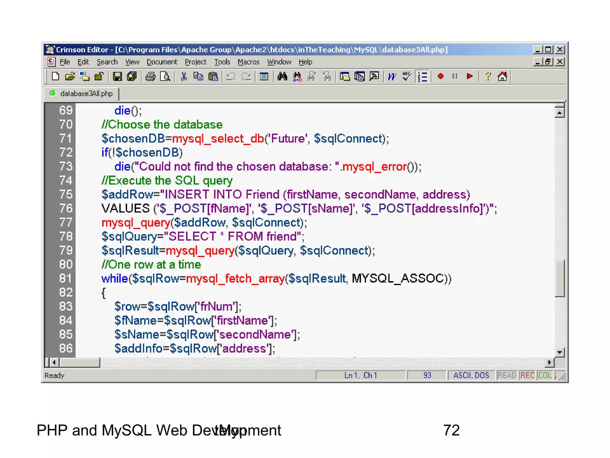Click the horizontal scrollbar right arrow
Screen dimensions: 610x458
pyautogui.click(x=550, y=363)
